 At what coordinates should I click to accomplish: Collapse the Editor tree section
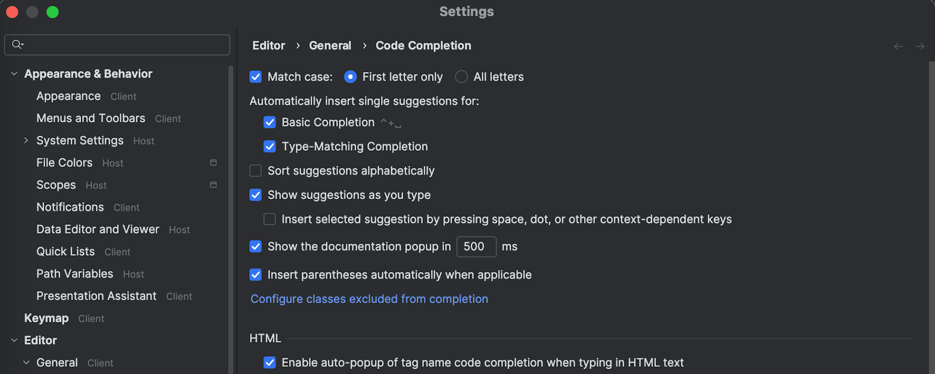14,340
